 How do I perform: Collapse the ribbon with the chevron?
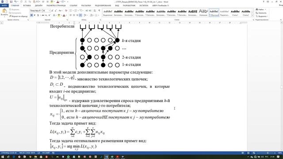pyautogui.click(x=281, y=19)
